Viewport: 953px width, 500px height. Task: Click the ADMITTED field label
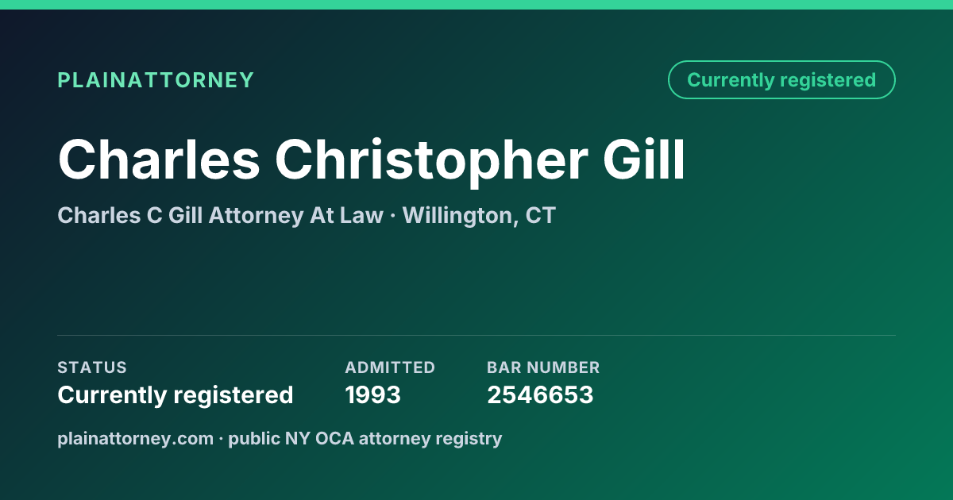point(390,367)
